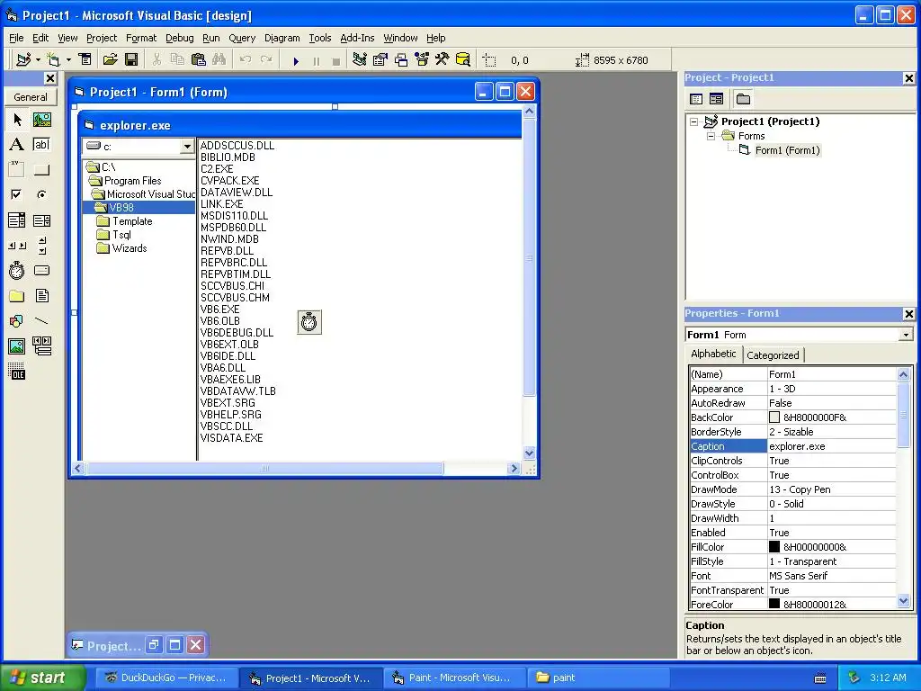Switch to the Alphabetic properties tab
The image size is (921, 691).
[x=713, y=354]
